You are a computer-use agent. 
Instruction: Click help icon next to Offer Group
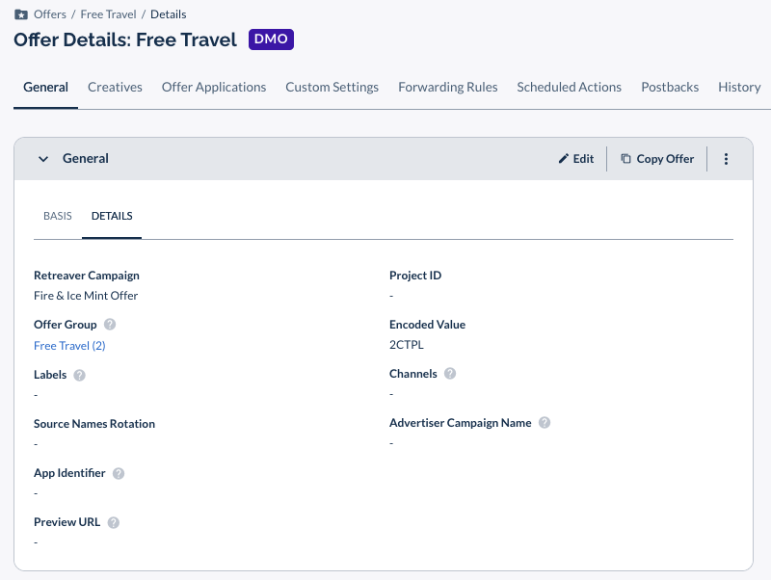pyautogui.click(x=110, y=325)
